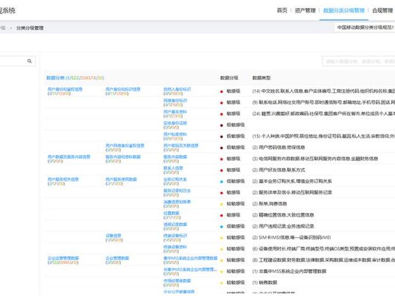Open the 用户服务使用数据 subcategory
The height and width of the screenshot is (296, 395).
(x=121, y=179)
